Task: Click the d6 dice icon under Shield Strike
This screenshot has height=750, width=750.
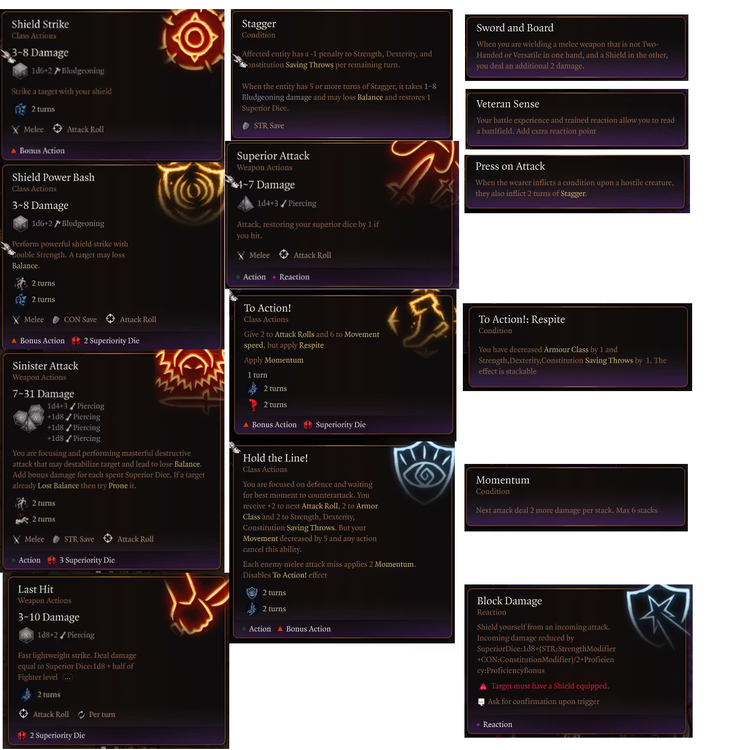Action: coord(20,71)
